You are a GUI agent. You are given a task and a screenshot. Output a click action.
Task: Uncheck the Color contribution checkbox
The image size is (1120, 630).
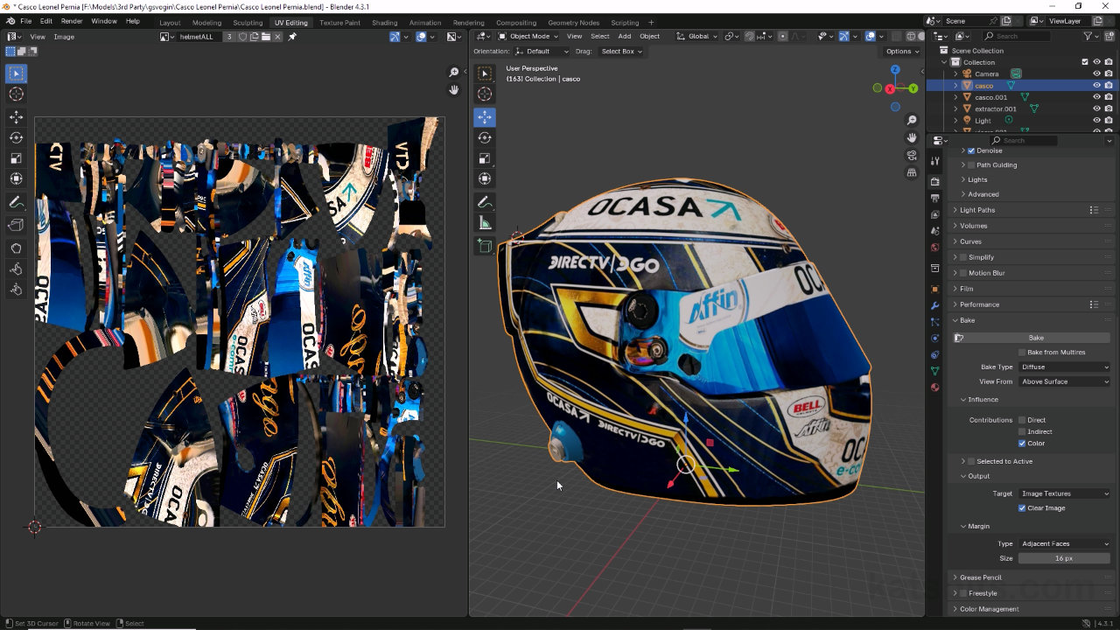pyautogui.click(x=1022, y=444)
